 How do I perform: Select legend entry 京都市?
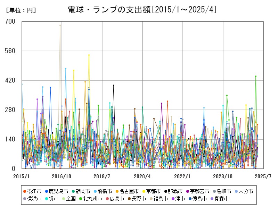[152, 191]
